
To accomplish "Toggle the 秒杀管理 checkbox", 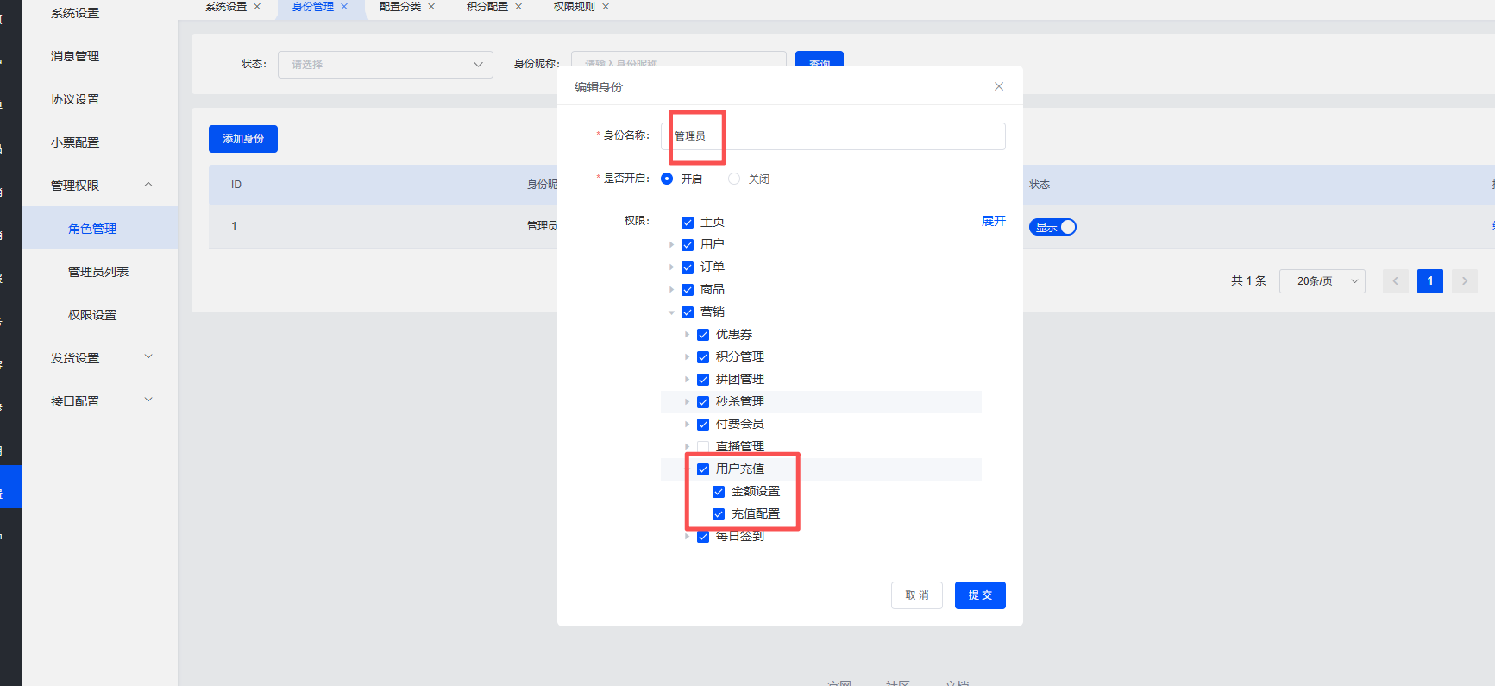I will click(703, 402).
